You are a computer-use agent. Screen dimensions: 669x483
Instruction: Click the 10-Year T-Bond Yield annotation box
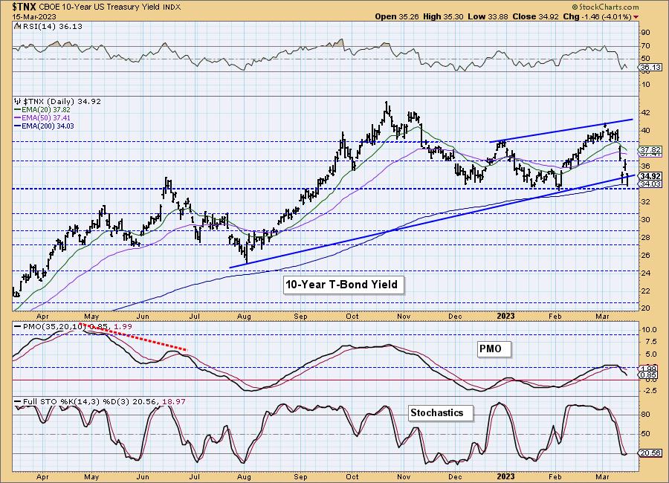[343, 285]
